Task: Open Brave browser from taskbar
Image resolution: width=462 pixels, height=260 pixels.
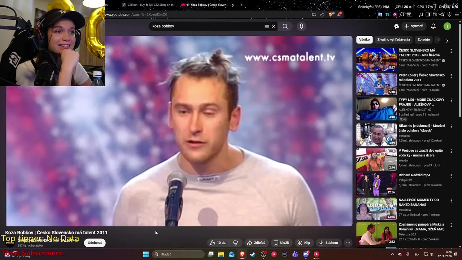Action: [242, 254]
